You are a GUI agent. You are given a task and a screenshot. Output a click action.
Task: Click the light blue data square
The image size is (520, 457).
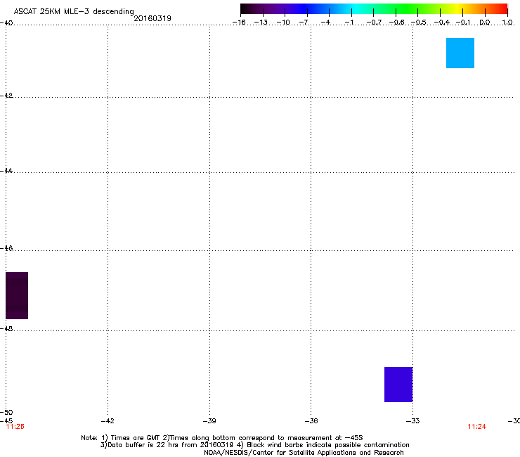(x=460, y=53)
